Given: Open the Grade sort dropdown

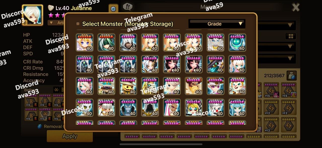Looking at the screenshot, I should click(x=217, y=24).
